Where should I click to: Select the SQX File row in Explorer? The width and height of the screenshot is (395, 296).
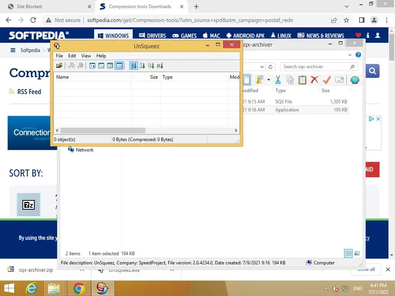tap(295, 102)
